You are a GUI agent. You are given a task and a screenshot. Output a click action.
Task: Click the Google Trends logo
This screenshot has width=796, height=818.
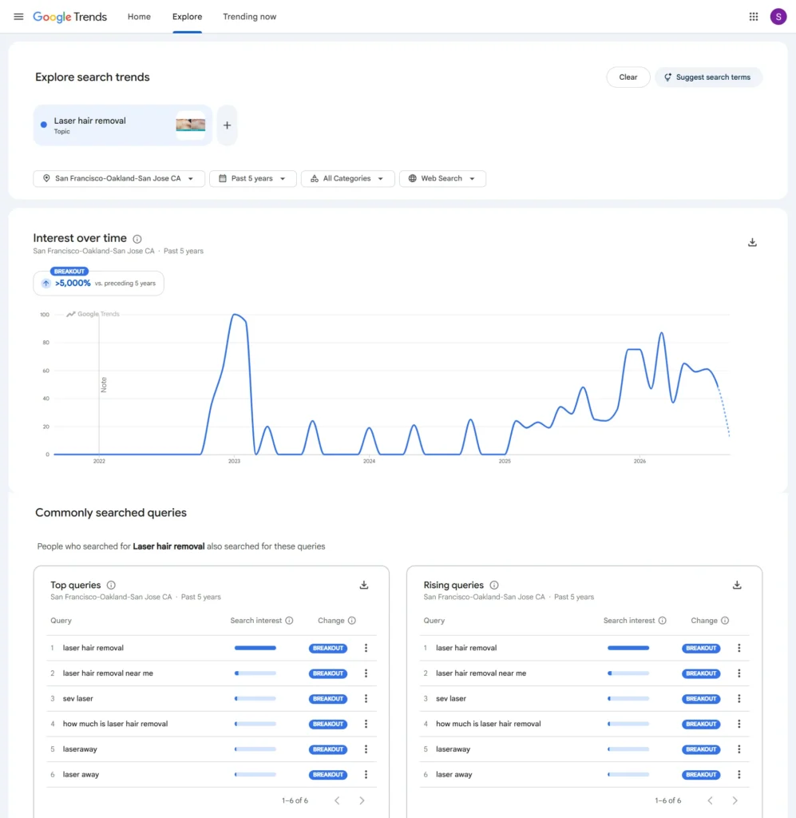(69, 17)
